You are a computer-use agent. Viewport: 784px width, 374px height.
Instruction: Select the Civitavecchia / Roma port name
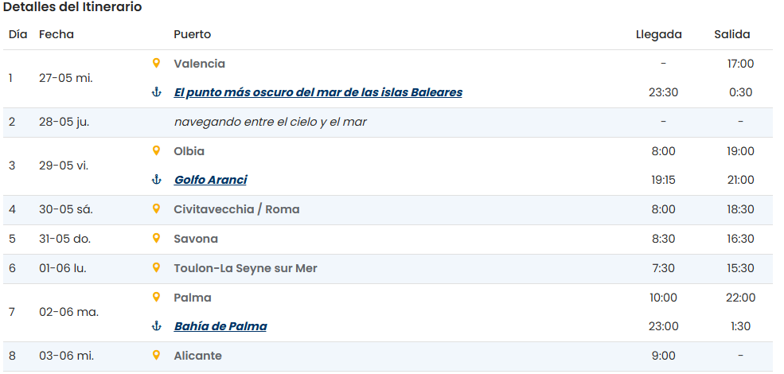(236, 209)
